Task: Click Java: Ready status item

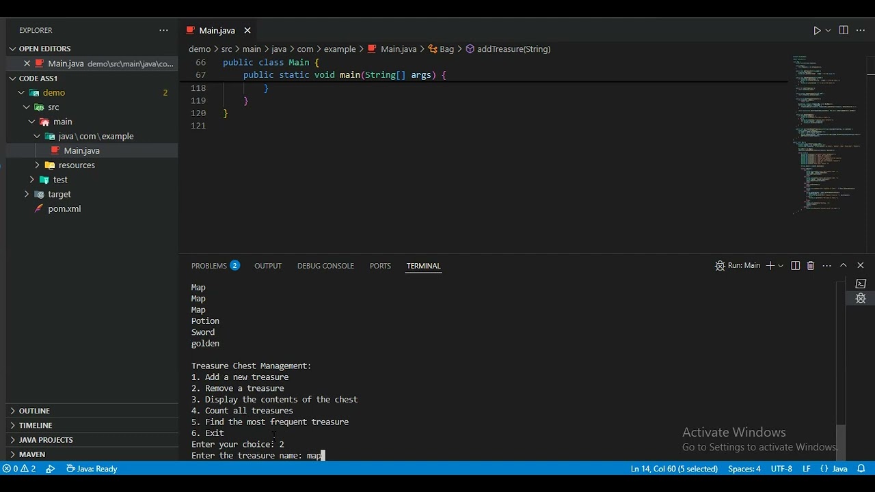Action: 92,469
